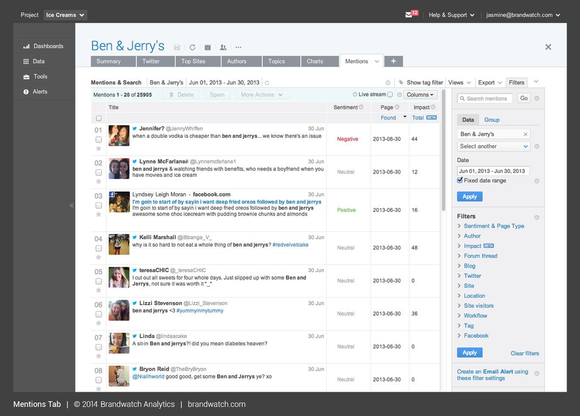Star the first mention by Jennifer
The width and height of the screenshot is (580, 416).
point(99,148)
